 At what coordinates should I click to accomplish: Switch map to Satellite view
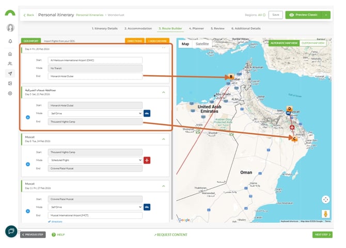[x=202, y=44]
